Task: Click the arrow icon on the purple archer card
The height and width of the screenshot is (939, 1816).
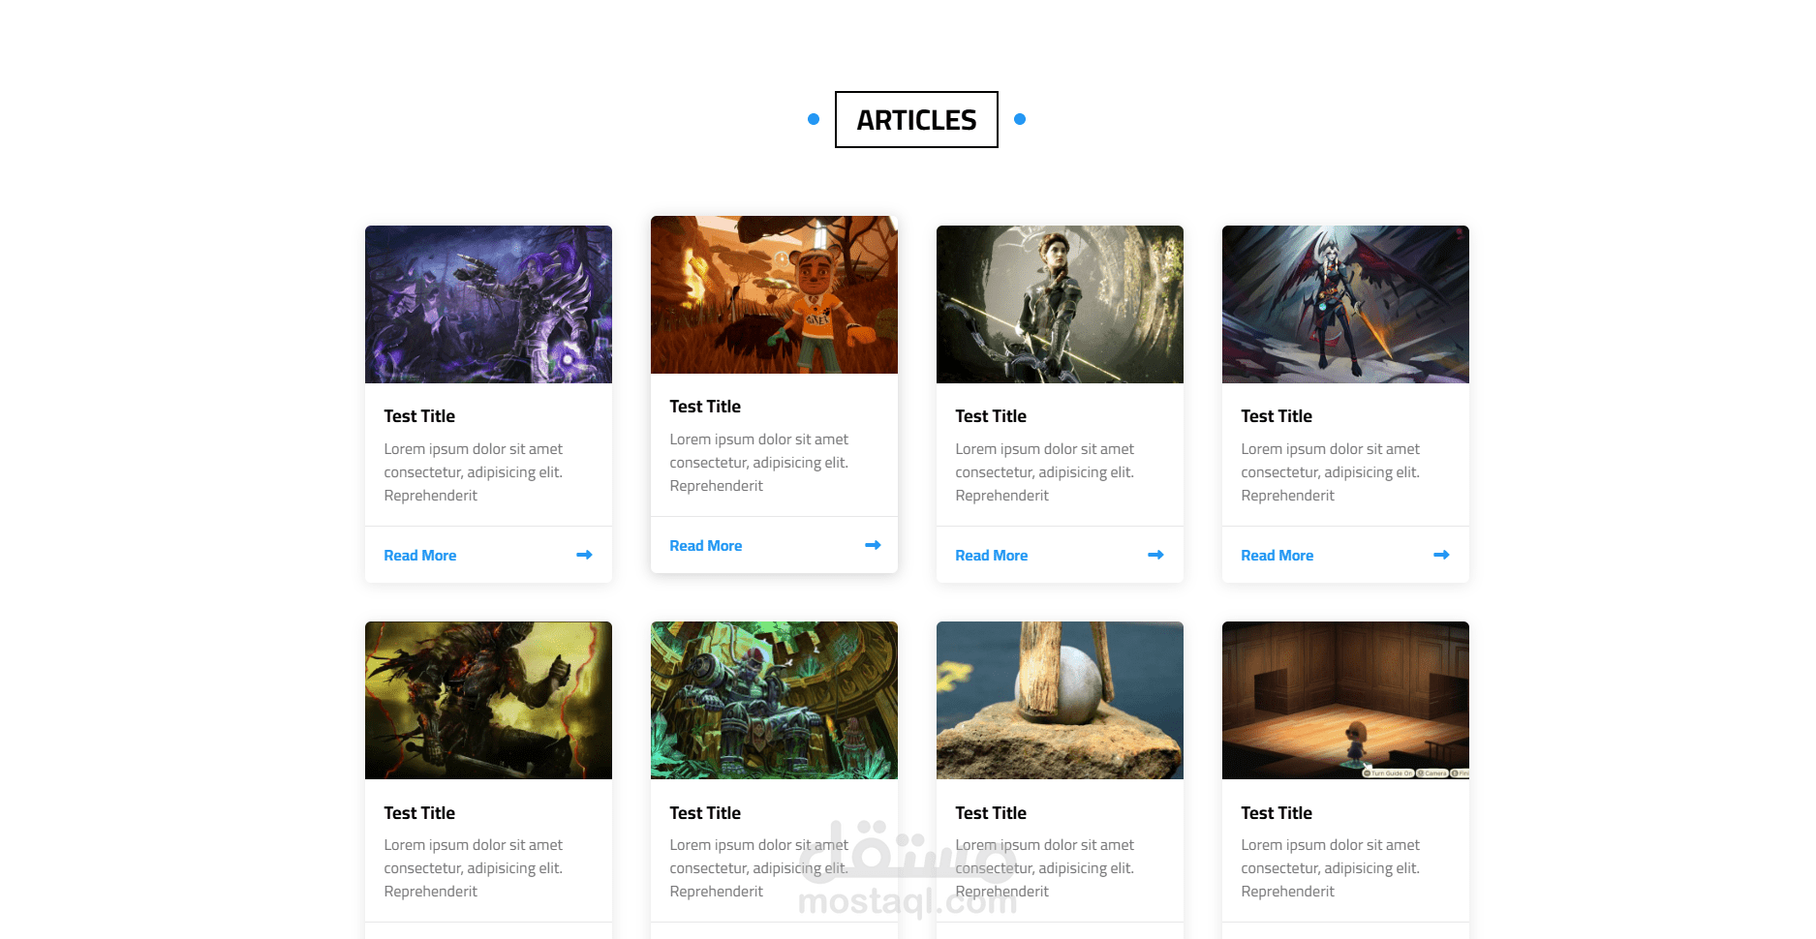Action: tap(584, 555)
